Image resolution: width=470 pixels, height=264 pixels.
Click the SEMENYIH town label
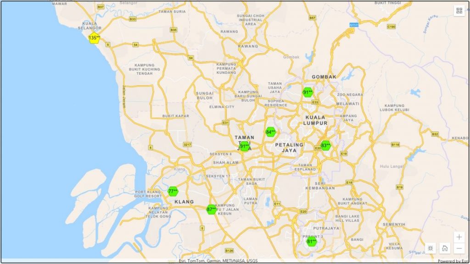[x=391, y=224]
